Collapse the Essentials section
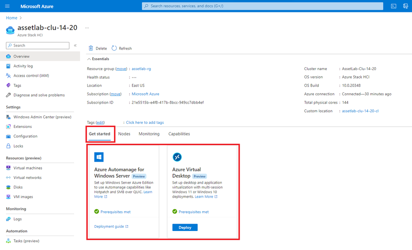This screenshot has width=412, height=250. [x=98, y=59]
